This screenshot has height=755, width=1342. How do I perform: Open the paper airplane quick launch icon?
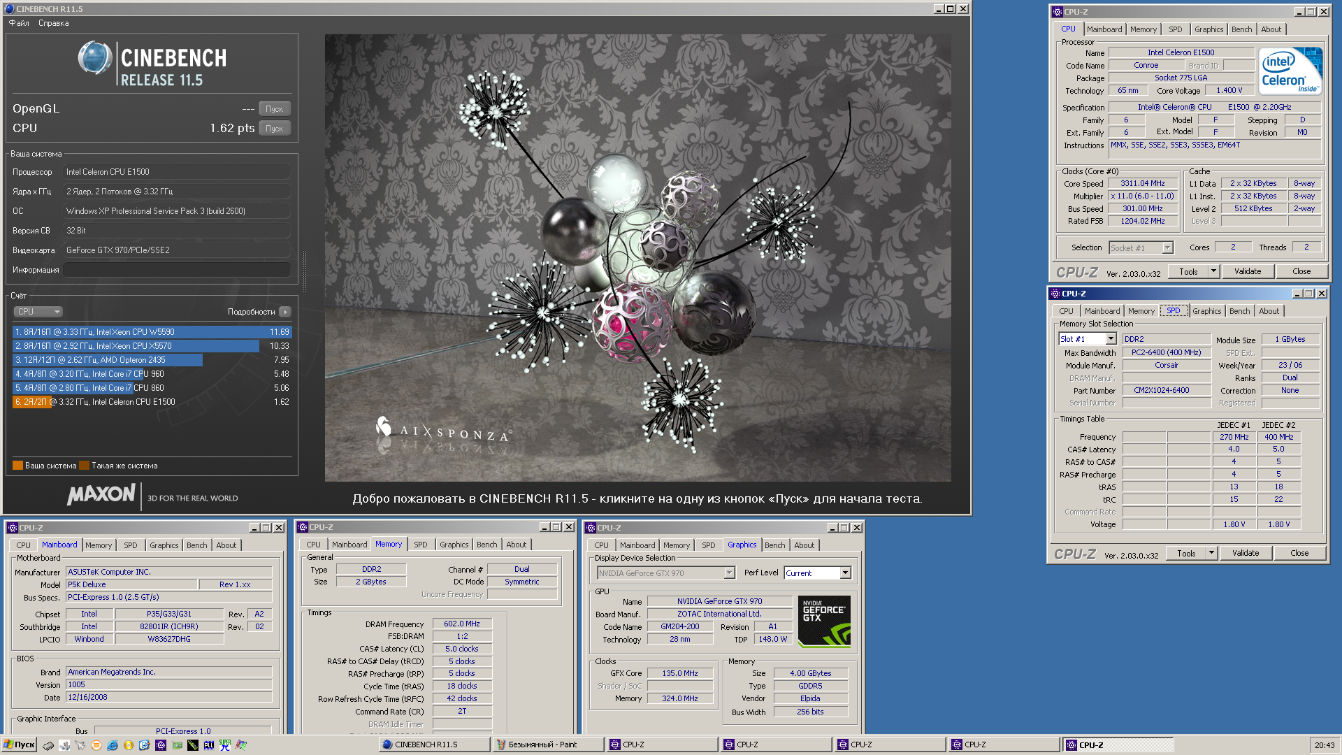pos(80,745)
